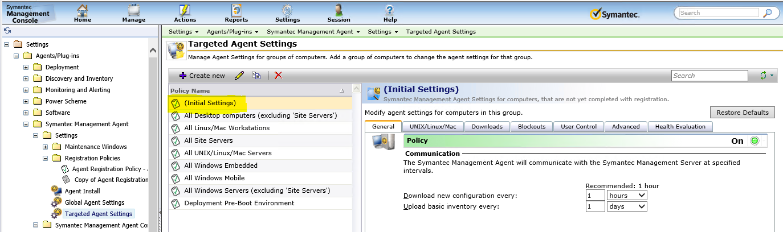Click the tree refresh icon in left pane
This screenshot has height=232, width=783.
point(7,31)
